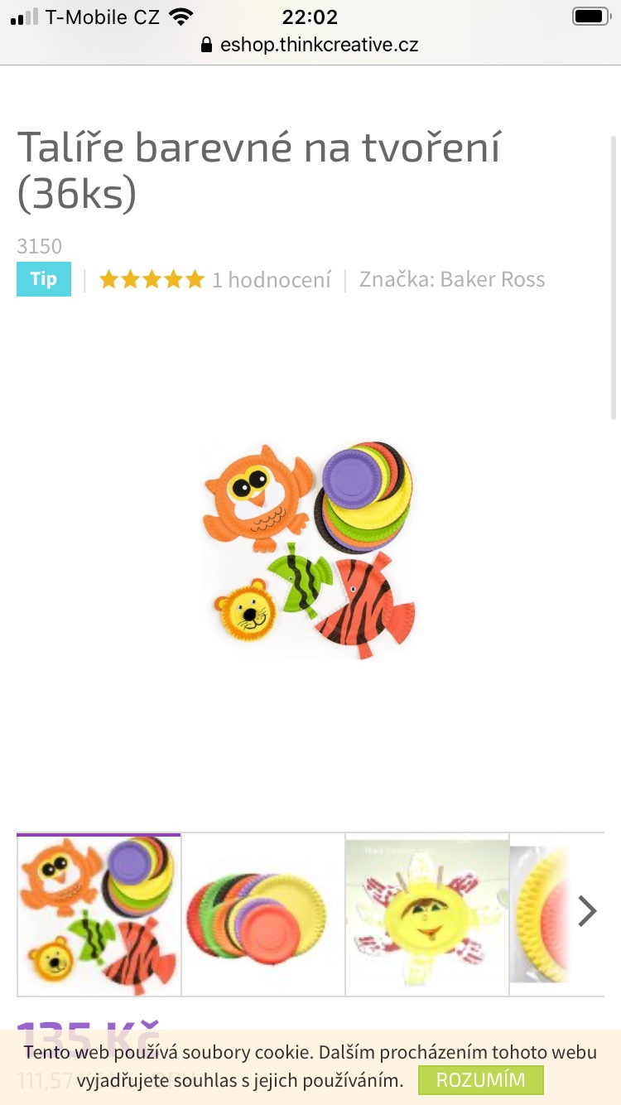This screenshot has width=621, height=1105.
Task: Select the yellow sun craft thumbnail
Action: [426, 914]
